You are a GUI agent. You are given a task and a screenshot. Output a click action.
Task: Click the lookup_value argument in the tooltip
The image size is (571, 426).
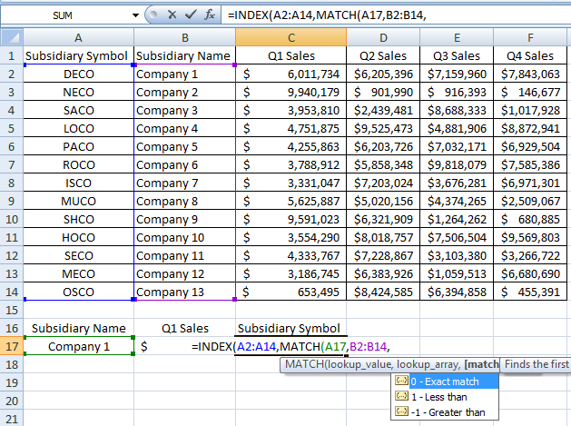(x=358, y=364)
